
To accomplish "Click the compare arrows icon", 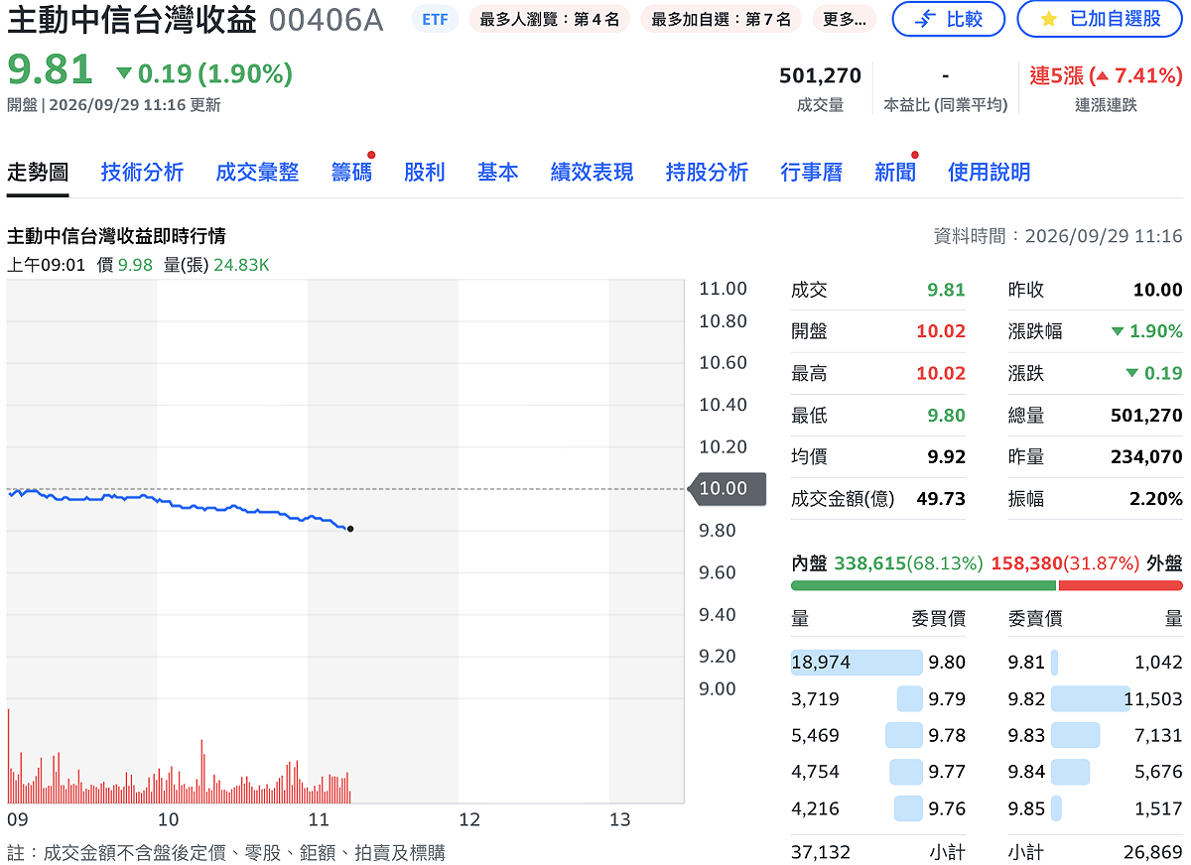I will [x=924, y=19].
